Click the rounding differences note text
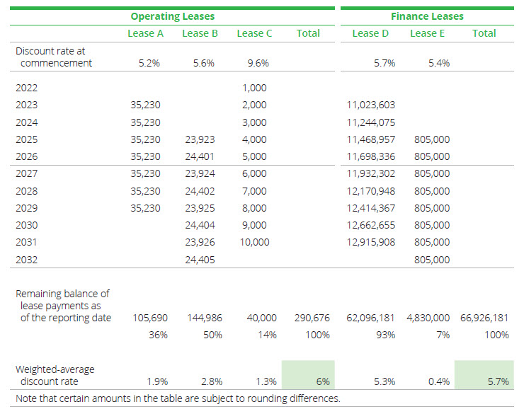524x414 pixels. click(x=177, y=398)
